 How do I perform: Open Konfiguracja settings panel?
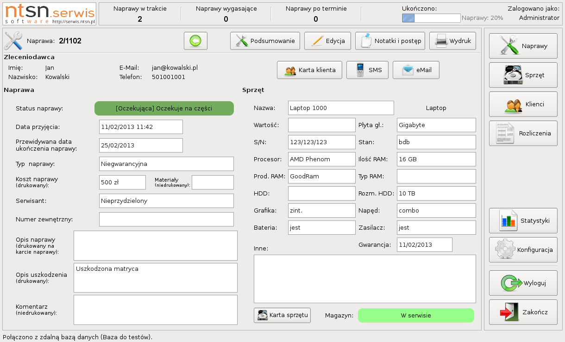[523, 250]
